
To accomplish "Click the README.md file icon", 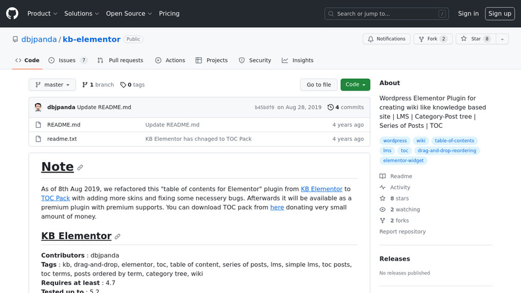I will 38,125.
